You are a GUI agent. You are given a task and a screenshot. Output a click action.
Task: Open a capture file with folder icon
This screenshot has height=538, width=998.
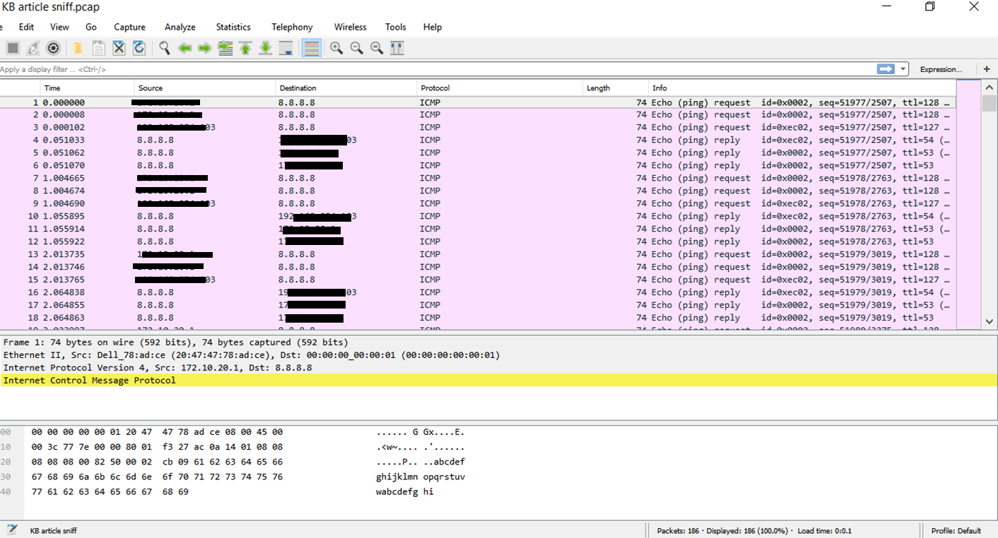click(78, 48)
